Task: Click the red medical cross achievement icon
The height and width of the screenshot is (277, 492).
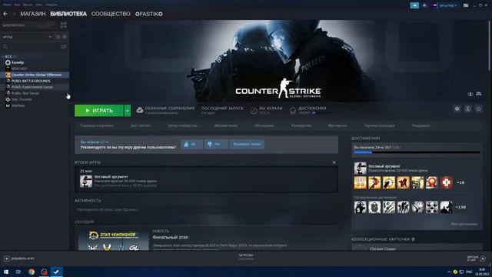Action: (x=446, y=182)
